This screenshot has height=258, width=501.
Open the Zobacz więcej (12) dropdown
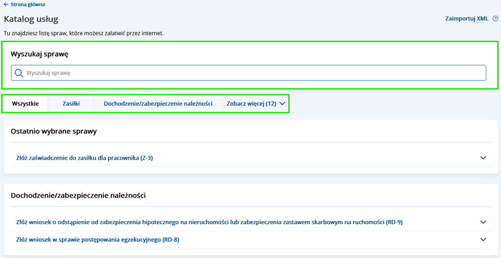(251, 104)
